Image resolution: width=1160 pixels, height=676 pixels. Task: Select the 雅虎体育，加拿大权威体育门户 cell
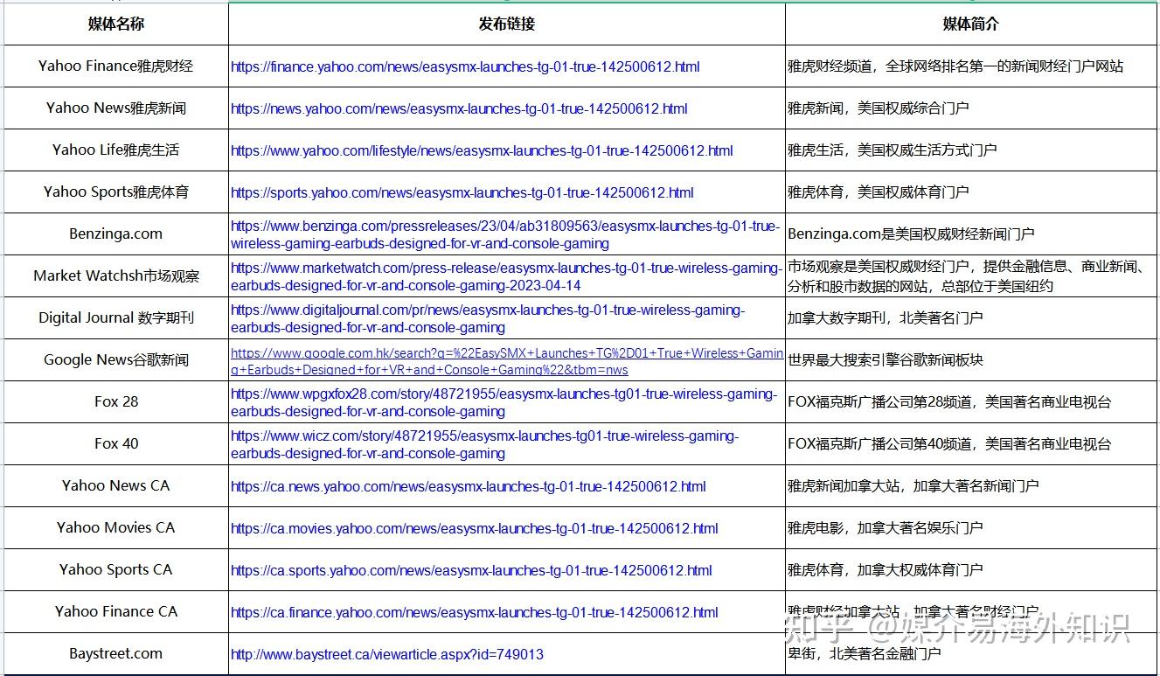[x=971, y=569]
